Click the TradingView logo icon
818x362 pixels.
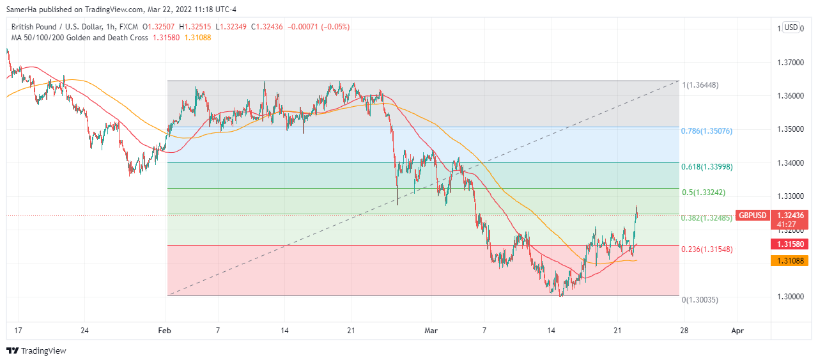click(x=12, y=350)
